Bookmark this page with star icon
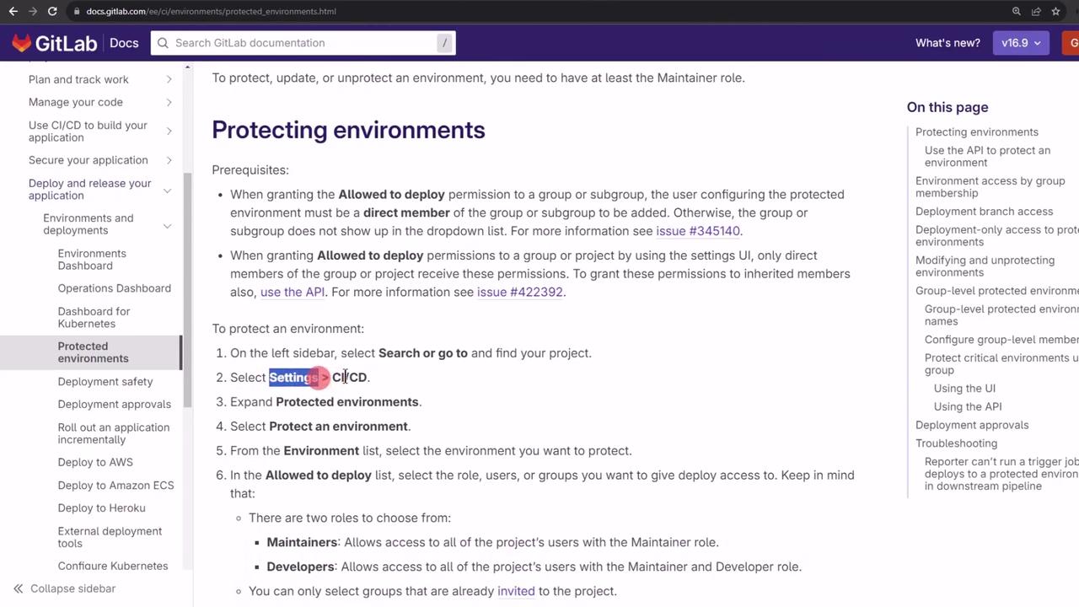This screenshot has height=607, width=1079. pos(1055,11)
